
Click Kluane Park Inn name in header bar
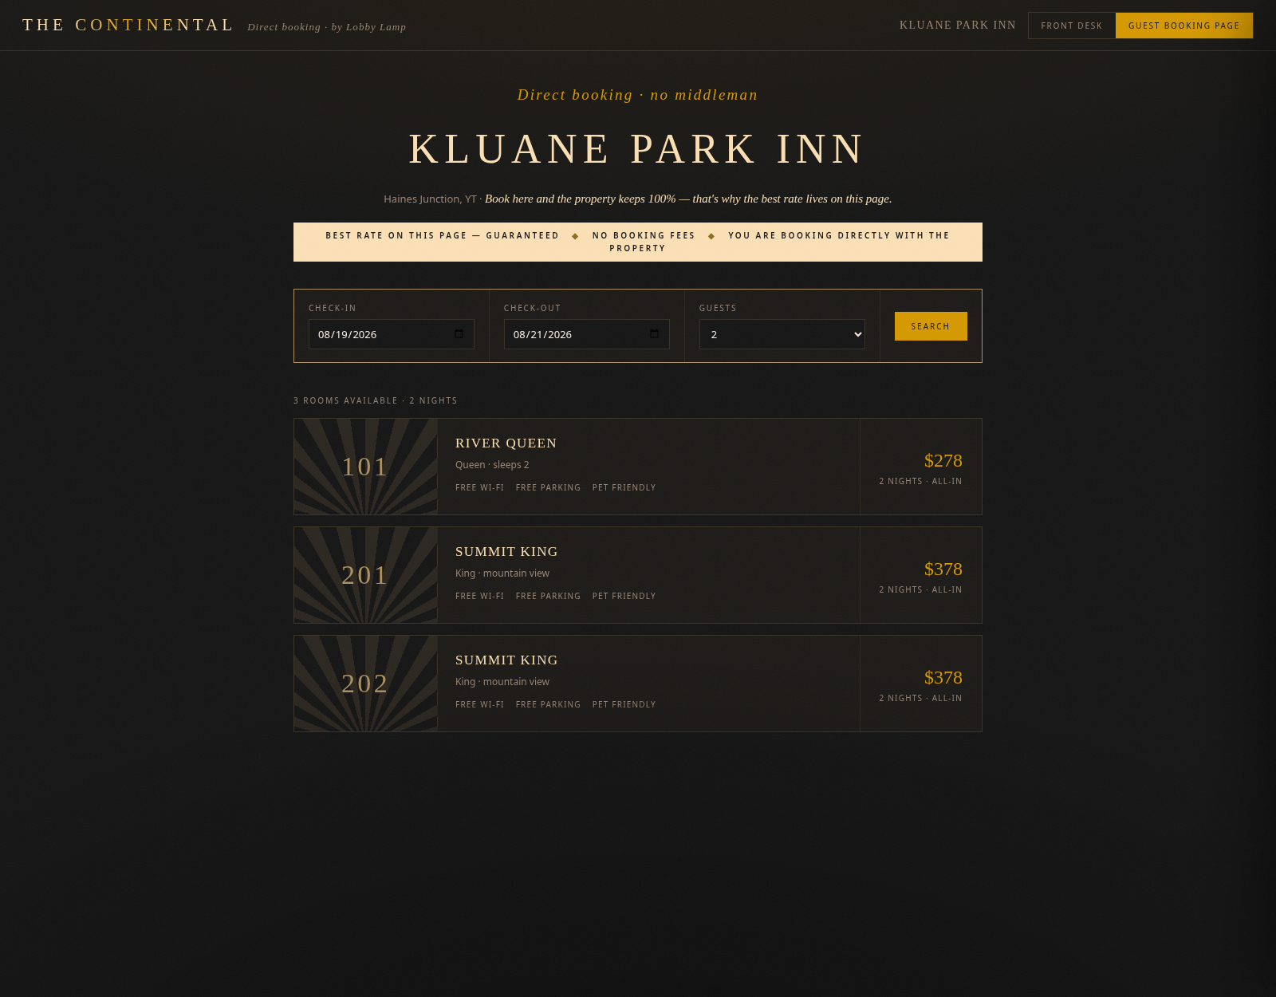(958, 26)
